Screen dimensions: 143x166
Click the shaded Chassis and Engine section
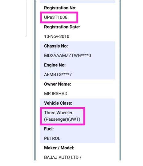[x=77, y=60]
